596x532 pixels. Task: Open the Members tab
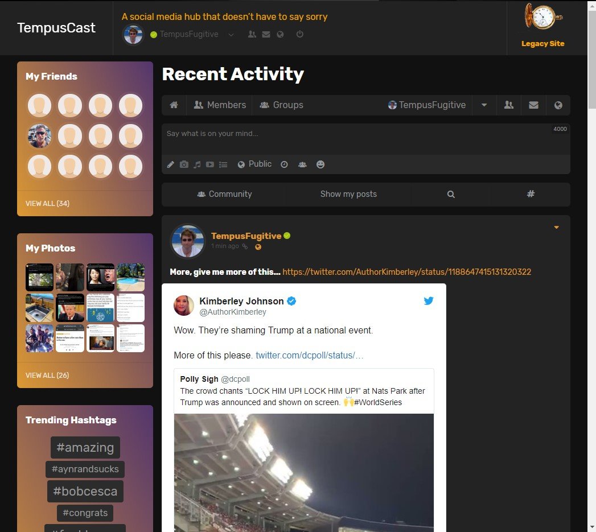click(219, 105)
